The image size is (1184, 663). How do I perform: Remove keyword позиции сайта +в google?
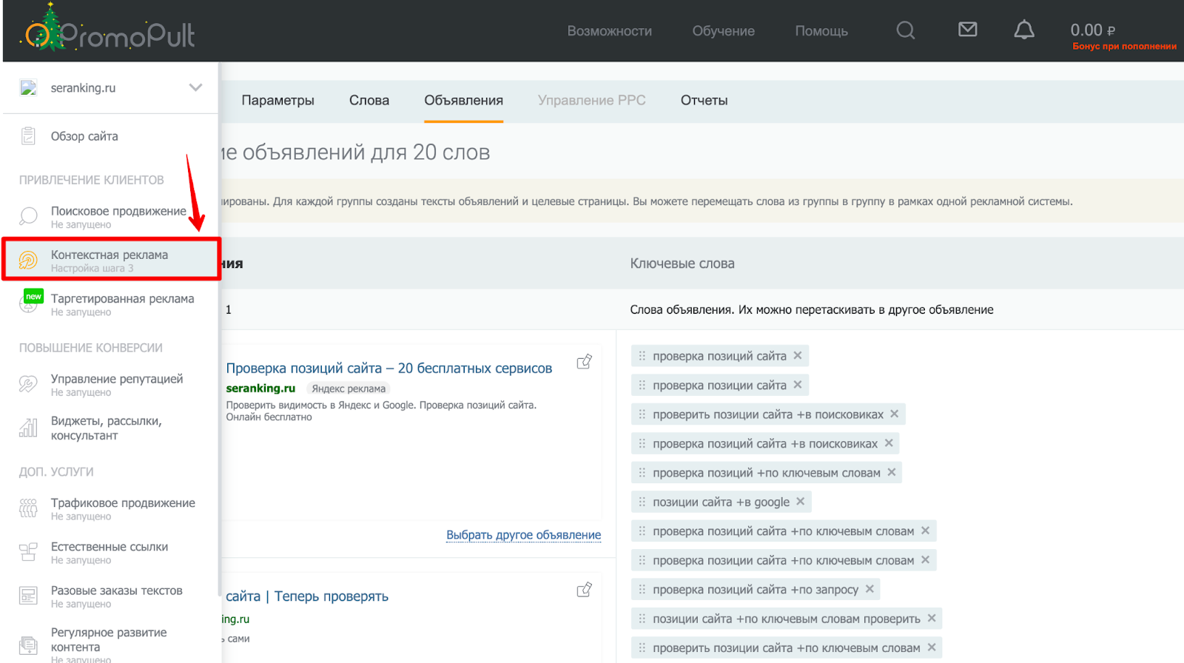coord(801,502)
